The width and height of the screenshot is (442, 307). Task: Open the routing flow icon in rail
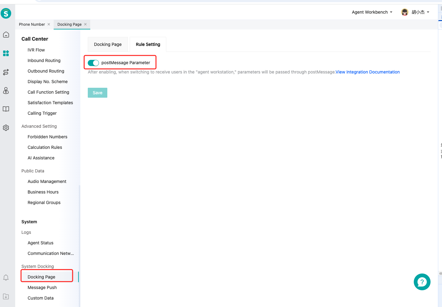6,72
